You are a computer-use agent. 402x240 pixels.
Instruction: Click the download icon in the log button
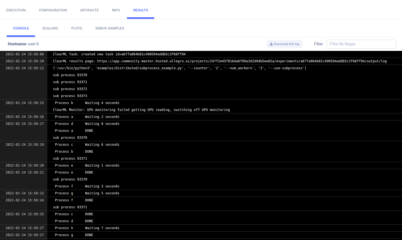[271, 44]
